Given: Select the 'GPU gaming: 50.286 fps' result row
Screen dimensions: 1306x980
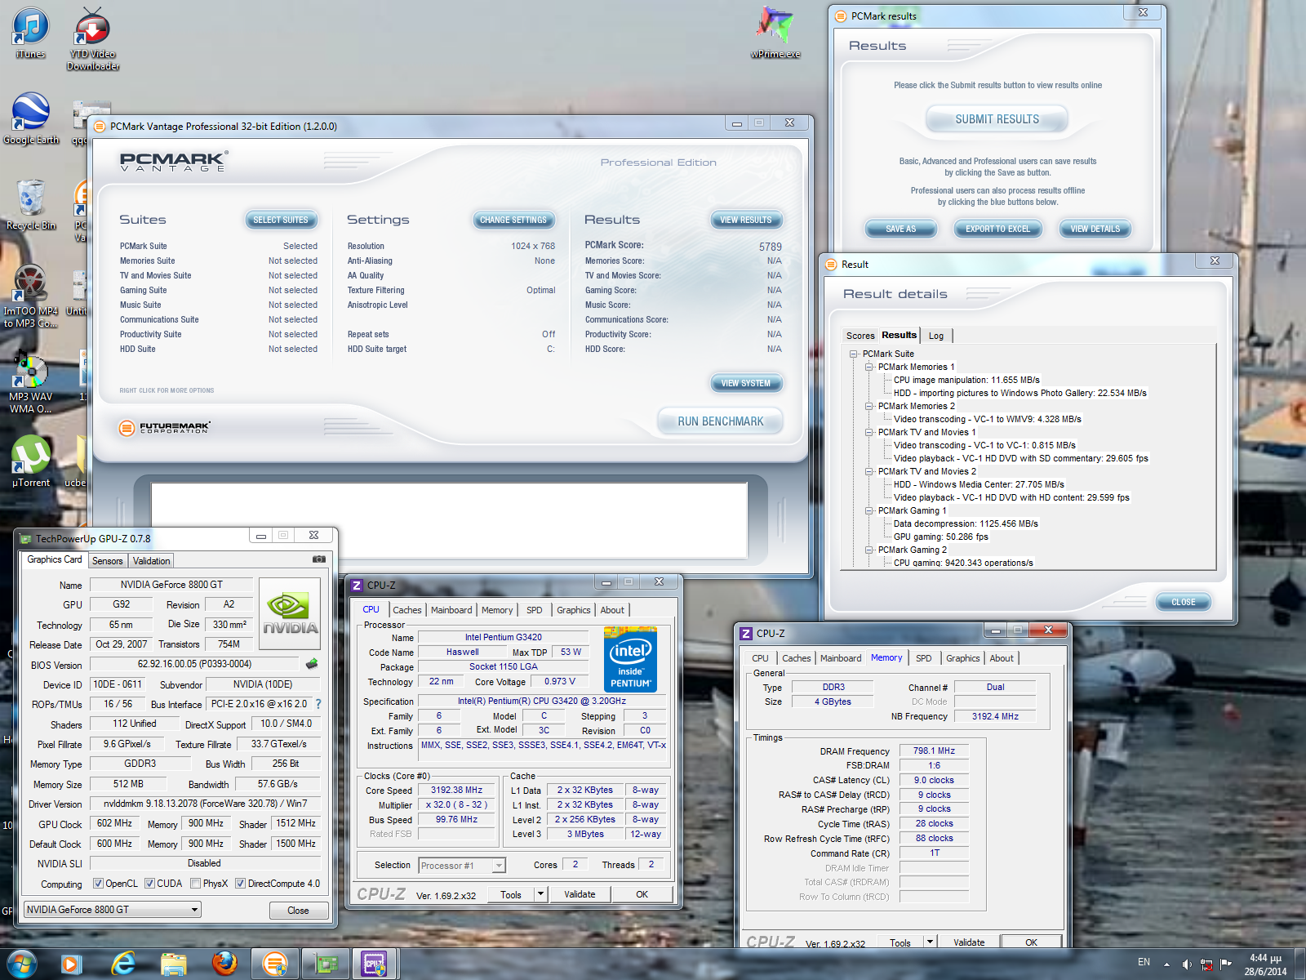Looking at the screenshot, I should 940,537.
